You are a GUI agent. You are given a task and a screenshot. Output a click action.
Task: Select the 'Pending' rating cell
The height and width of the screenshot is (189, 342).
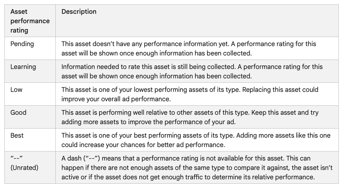[30, 48]
